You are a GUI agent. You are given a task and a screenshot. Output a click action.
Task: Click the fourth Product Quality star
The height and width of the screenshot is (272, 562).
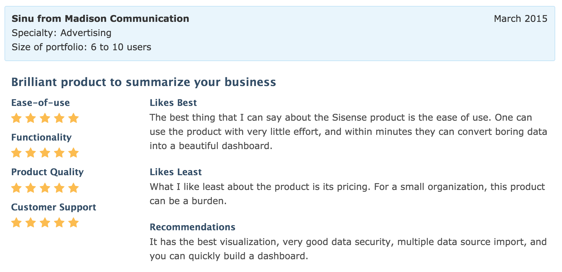pyautogui.click(x=59, y=188)
